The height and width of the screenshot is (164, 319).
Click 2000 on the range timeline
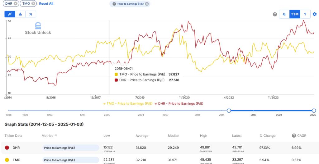[x=107, y=115]
